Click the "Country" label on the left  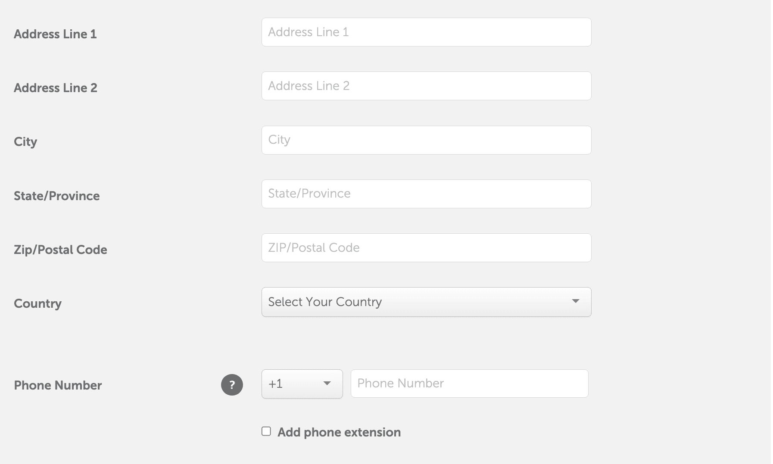click(38, 303)
